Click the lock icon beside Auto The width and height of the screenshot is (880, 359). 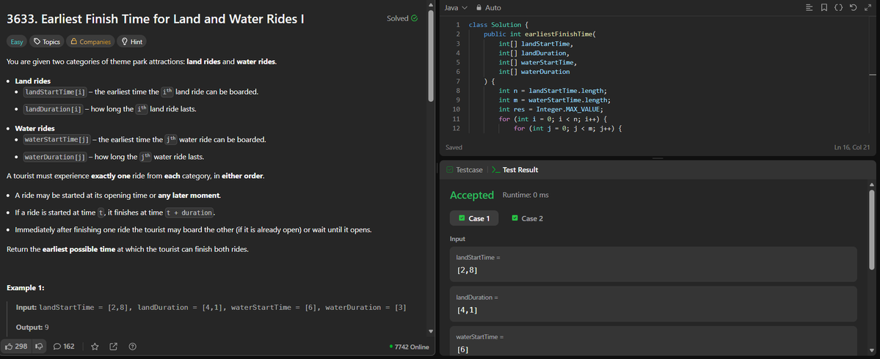(x=479, y=8)
